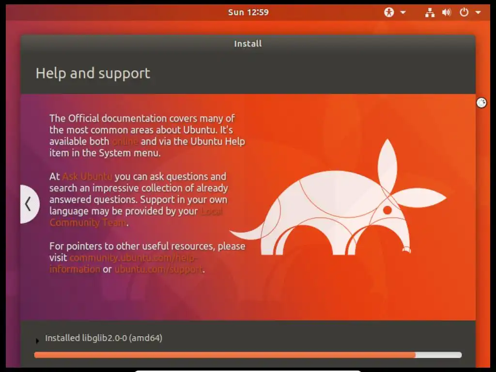Open the volume speaker icon

[447, 12]
